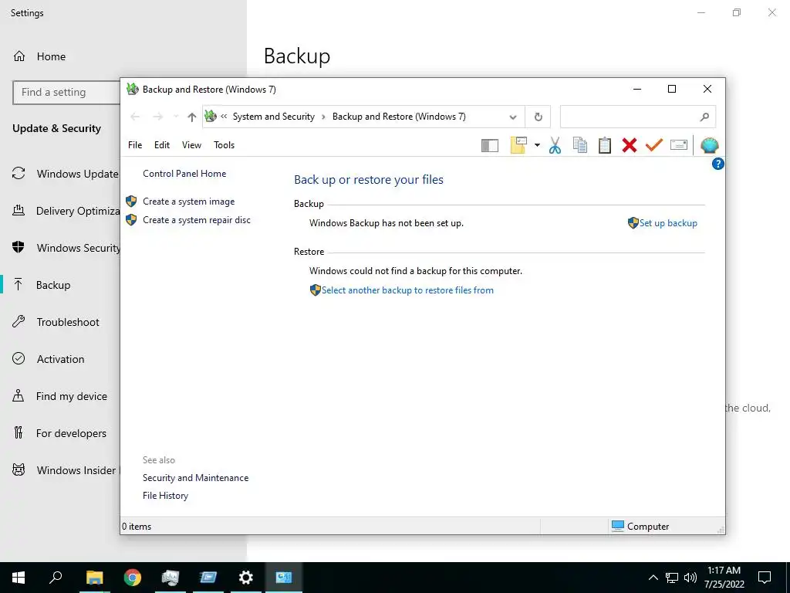
Task: Open Control Panel Home link
Action: coord(184,174)
